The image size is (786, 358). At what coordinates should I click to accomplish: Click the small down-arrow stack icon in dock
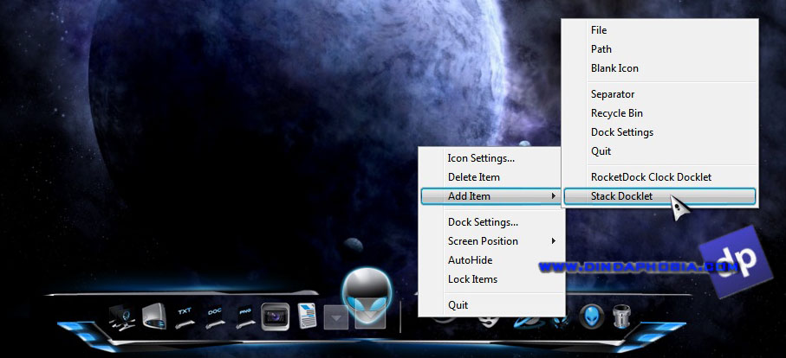(336, 317)
